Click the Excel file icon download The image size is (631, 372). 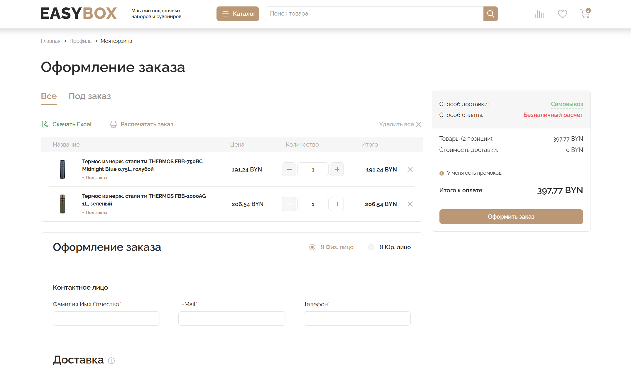[45, 124]
